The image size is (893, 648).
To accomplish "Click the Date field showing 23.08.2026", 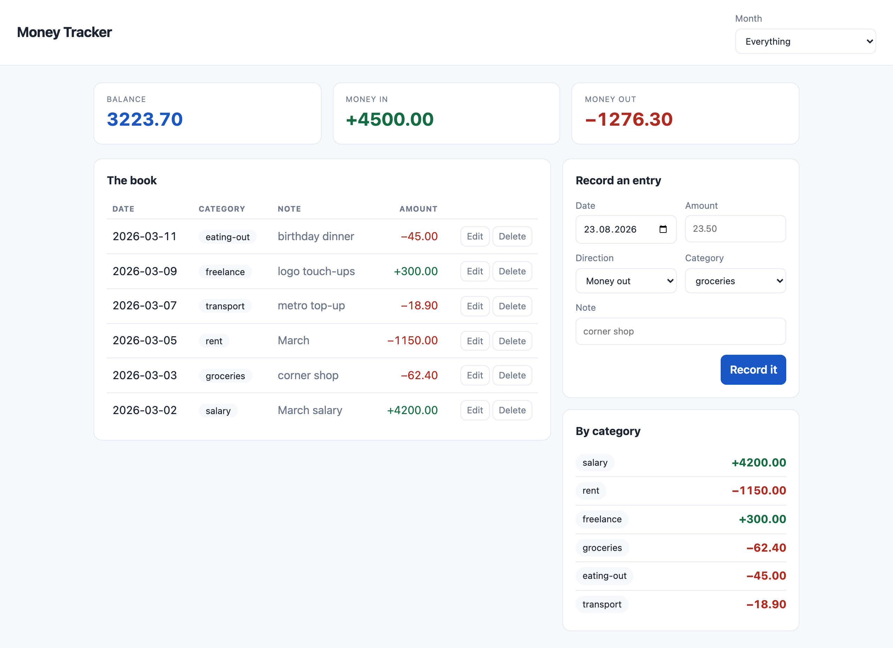I will (x=626, y=229).
